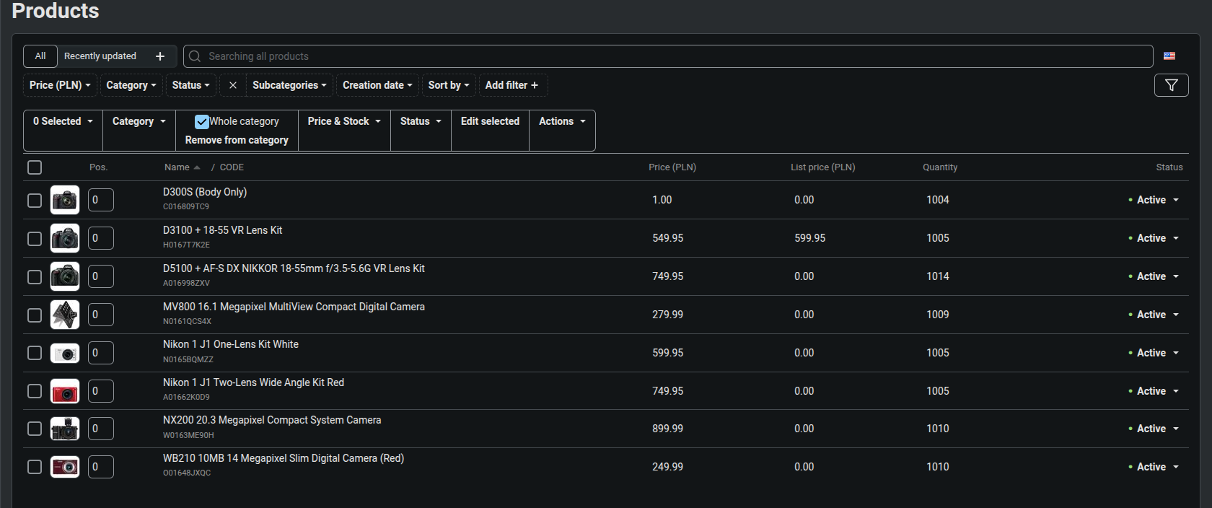Image resolution: width=1212 pixels, height=508 pixels.
Task: Open D5100 lens kit product thumbnail
Action: tap(65, 276)
